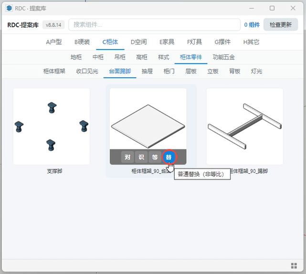Viewport: 306px width, 274px height.
Task: Choose the 抽屉 part tab
Action: pos(147,71)
